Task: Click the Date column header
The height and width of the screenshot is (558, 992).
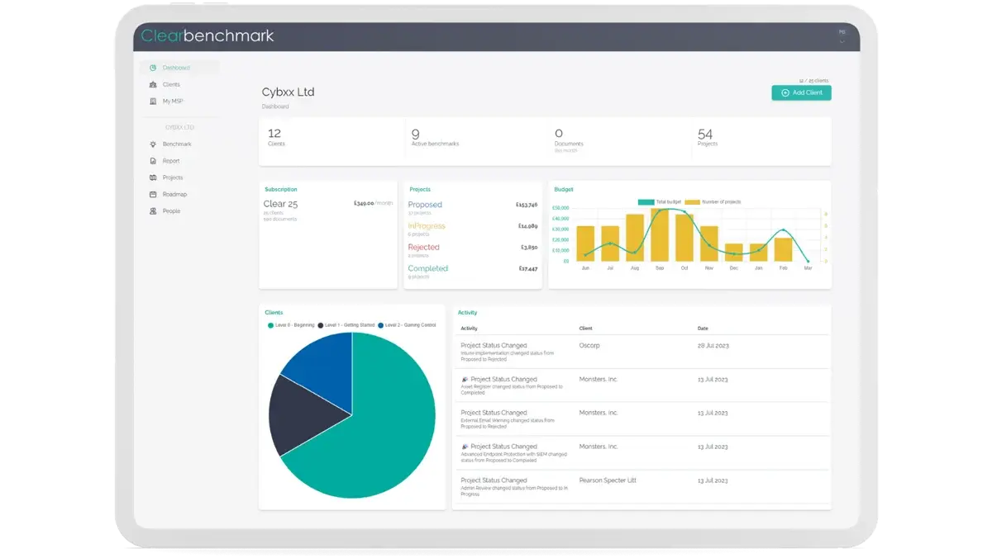Action: coord(703,329)
